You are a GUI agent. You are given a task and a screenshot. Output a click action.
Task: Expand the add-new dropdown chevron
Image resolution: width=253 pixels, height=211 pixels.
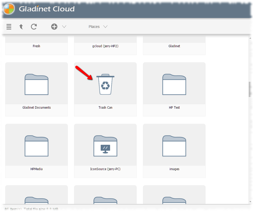pos(64,27)
